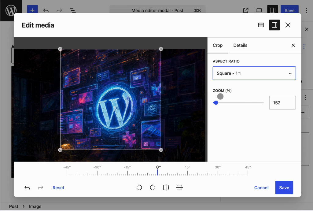Undo last media edit in modal footer
Image resolution: width=313 pixels, height=211 pixels.
pyautogui.click(x=27, y=187)
